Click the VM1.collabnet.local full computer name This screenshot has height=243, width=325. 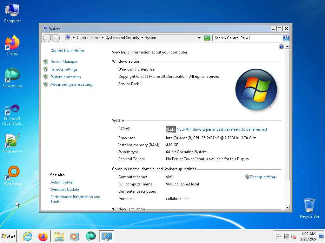pyautogui.click(x=182, y=184)
